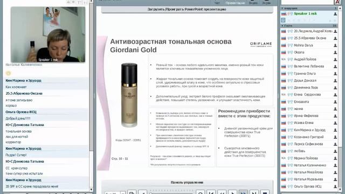Click the loop/refresh button in control panel
345x194 pixels.
click(200, 192)
